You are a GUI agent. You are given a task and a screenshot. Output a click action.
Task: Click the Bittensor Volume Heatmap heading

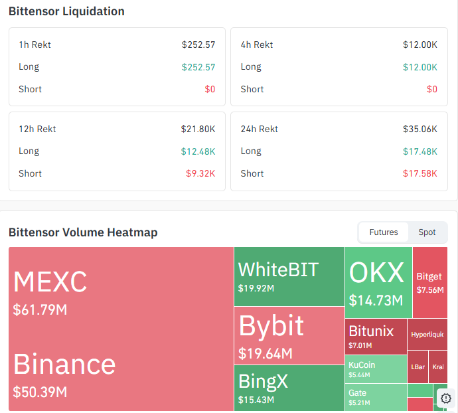click(83, 232)
